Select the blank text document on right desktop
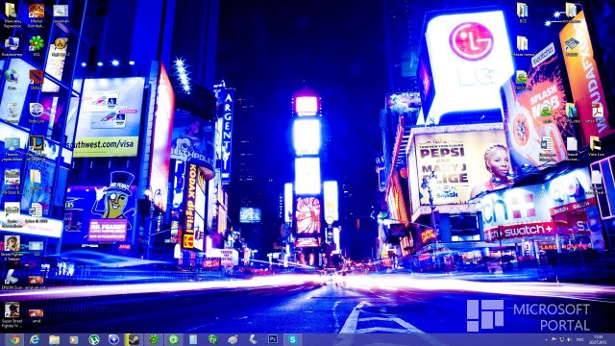This screenshot has height=346, width=615. coord(572,149)
